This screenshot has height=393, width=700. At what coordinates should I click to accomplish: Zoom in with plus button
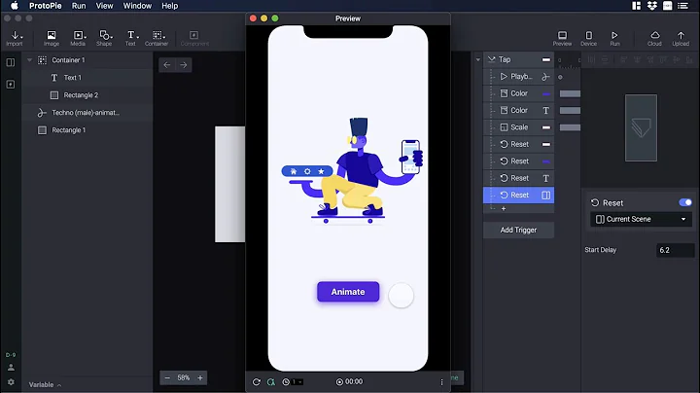(200, 377)
